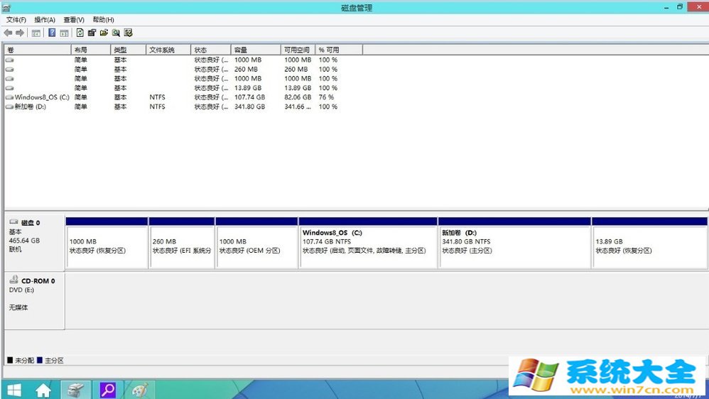Click the Disk Management taskbar icon
This screenshot has height=399, width=709.
75,390
